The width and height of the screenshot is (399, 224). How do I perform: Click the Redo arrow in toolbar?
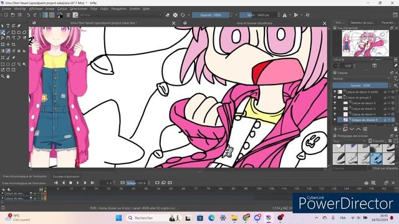(x=35, y=15)
